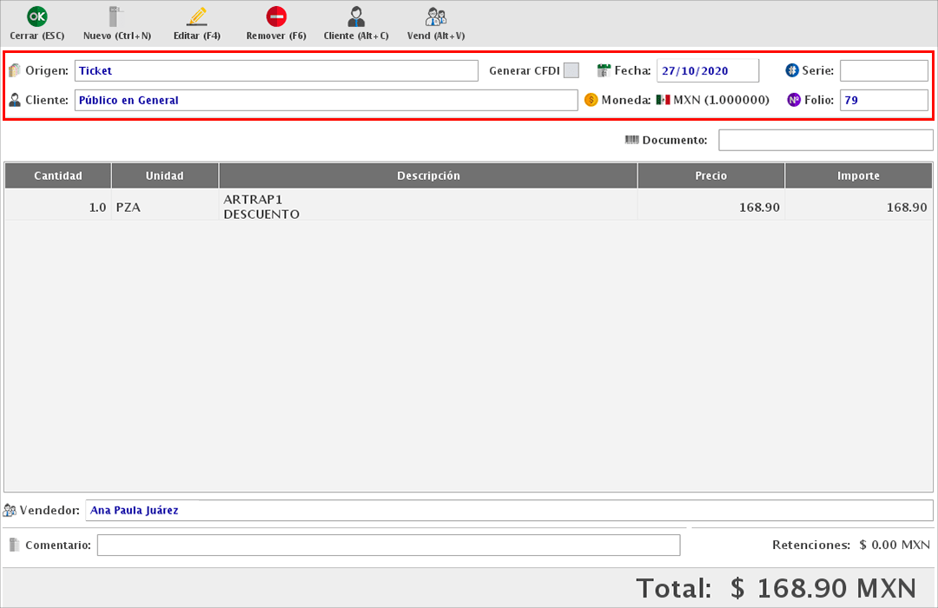This screenshot has height=608, width=938.
Task: Click the empty Serie input field
Action: point(883,70)
